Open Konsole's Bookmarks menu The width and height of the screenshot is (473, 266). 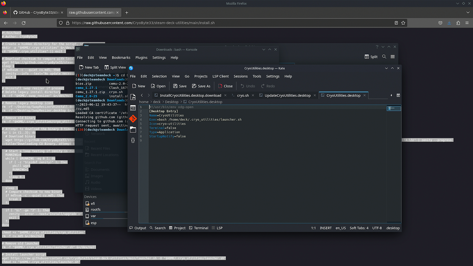click(x=121, y=58)
